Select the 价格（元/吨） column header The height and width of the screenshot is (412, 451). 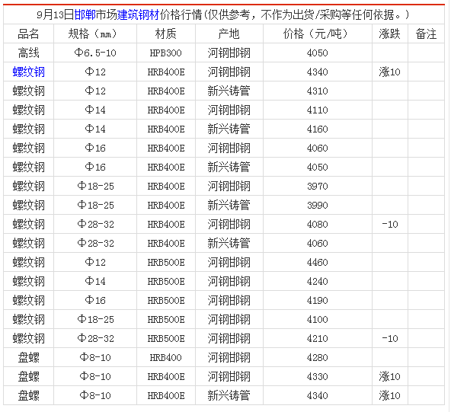coord(317,34)
